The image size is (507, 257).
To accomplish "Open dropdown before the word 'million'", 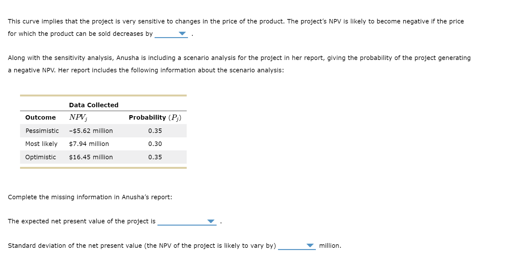I will (309, 245).
